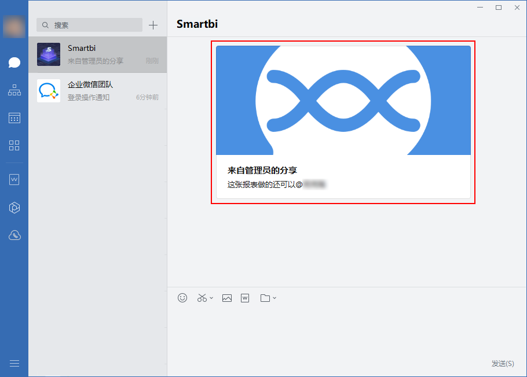Screen dimensions: 527x377
Task: Click the blurred user avatar
Action: [14, 27]
